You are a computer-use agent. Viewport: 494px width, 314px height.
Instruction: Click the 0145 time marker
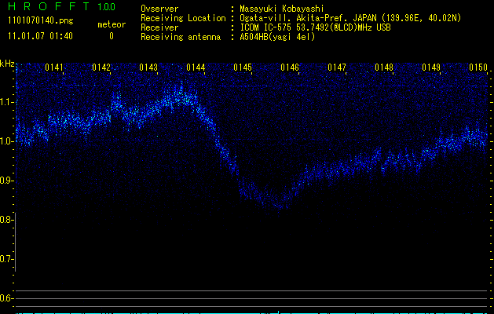[243, 68]
